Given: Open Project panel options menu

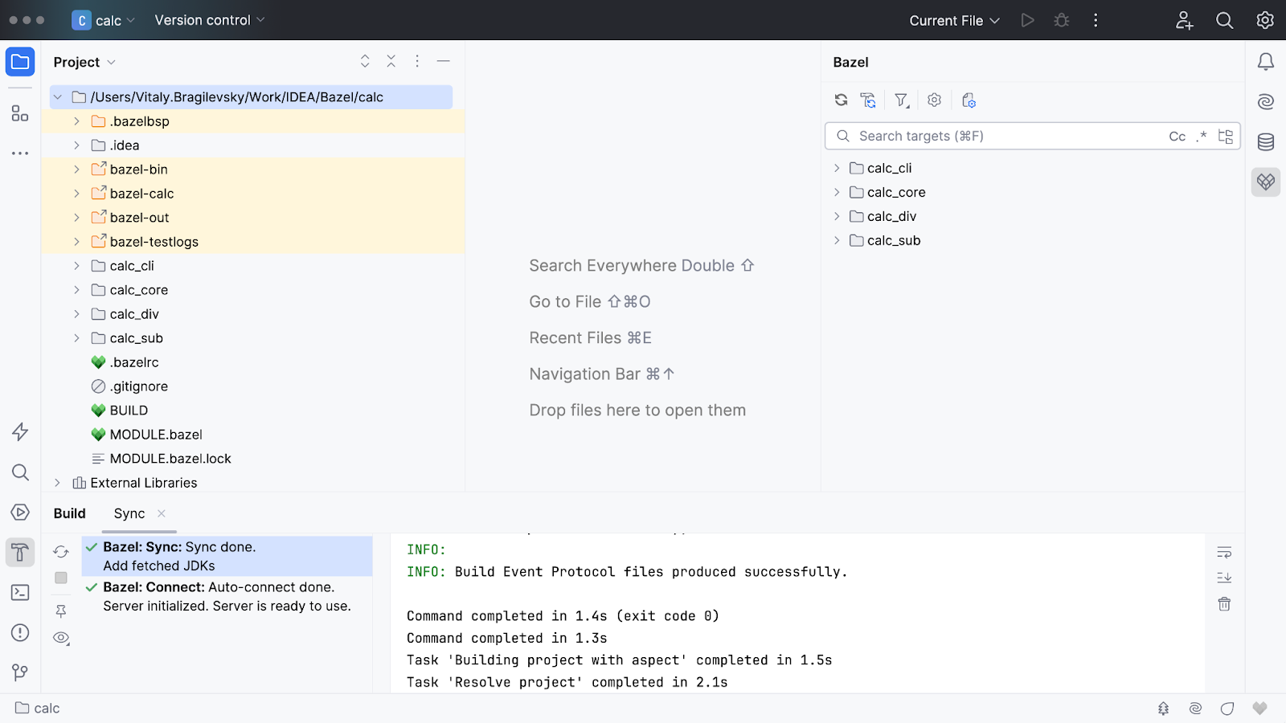Looking at the screenshot, I should click(417, 61).
